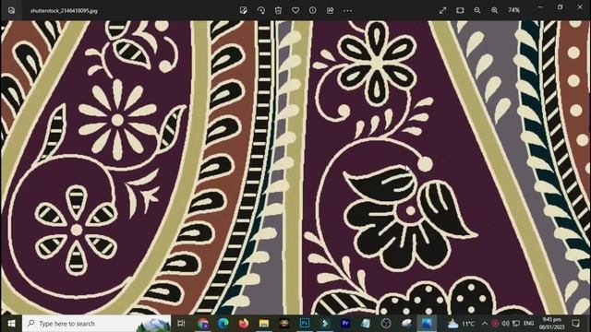Viewport: 591px width, 332px height.
Task: Open network settings tray icon
Action: 516,324
